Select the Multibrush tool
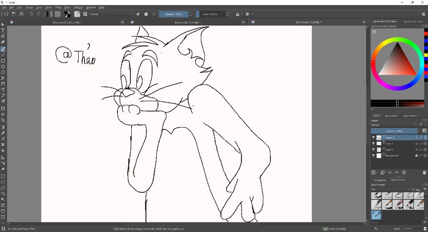The height and width of the screenshot is (232, 428). pyautogui.click(x=3, y=101)
